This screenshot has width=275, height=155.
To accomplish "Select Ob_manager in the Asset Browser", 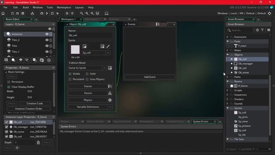I will click(245, 64).
